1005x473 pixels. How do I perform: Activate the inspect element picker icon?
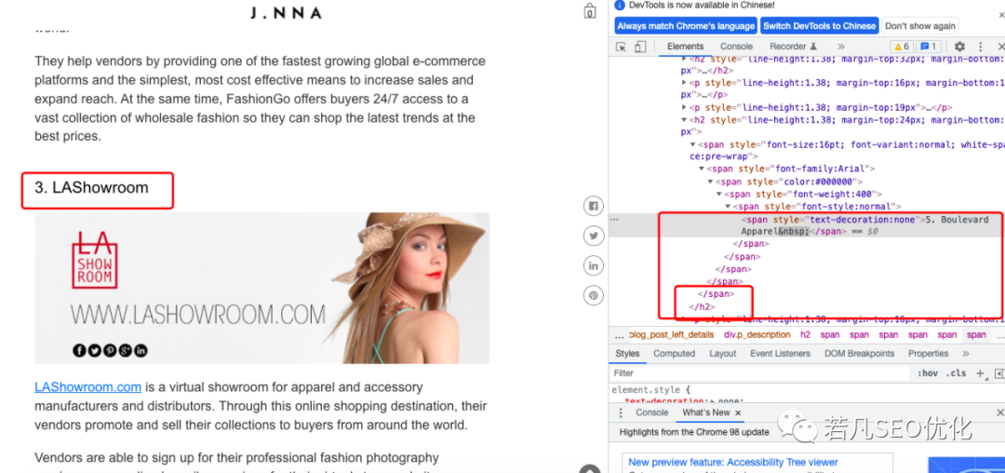point(621,47)
